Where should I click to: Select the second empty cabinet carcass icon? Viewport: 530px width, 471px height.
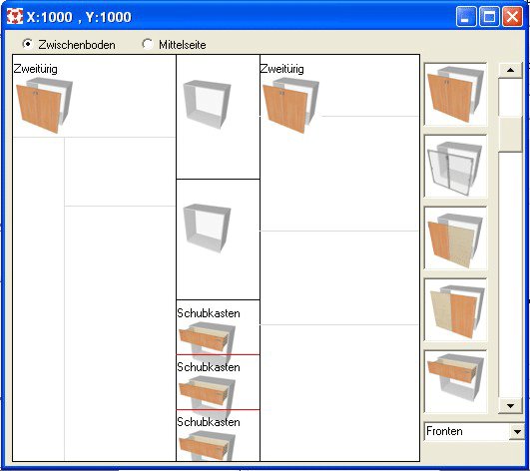207,229
